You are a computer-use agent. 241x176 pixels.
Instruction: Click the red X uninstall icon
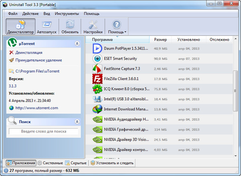[x=11, y=52]
